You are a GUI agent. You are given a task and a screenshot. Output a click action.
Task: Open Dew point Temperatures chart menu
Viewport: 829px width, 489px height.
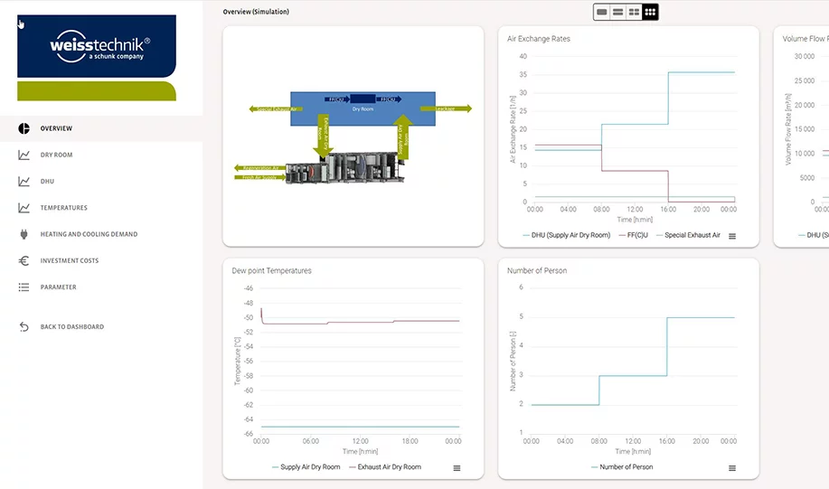[x=457, y=468]
